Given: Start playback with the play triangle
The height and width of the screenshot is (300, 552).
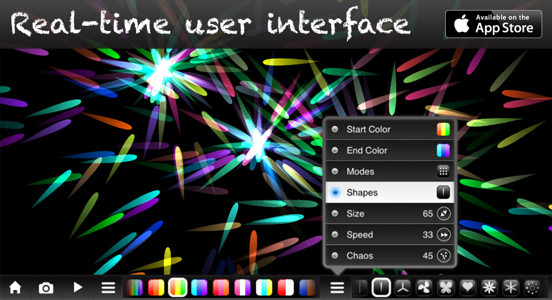Looking at the screenshot, I should point(78,287).
